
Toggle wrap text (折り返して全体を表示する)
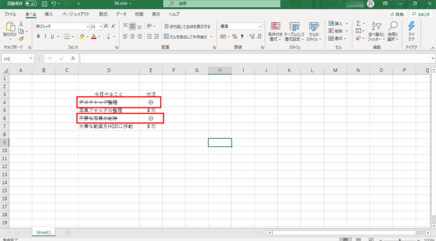point(187,27)
